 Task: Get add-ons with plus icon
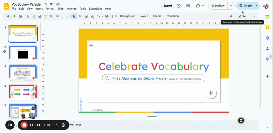267,76
